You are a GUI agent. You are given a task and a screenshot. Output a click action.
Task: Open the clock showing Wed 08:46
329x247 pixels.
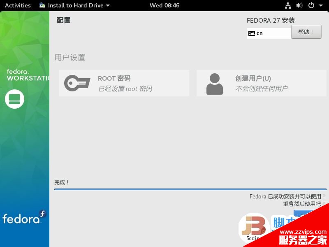[x=164, y=5]
